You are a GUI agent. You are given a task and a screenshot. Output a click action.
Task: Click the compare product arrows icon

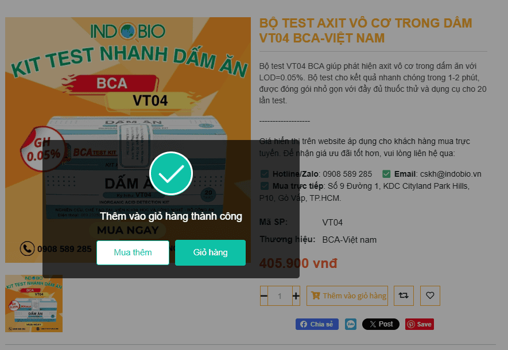pyautogui.click(x=404, y=295)
